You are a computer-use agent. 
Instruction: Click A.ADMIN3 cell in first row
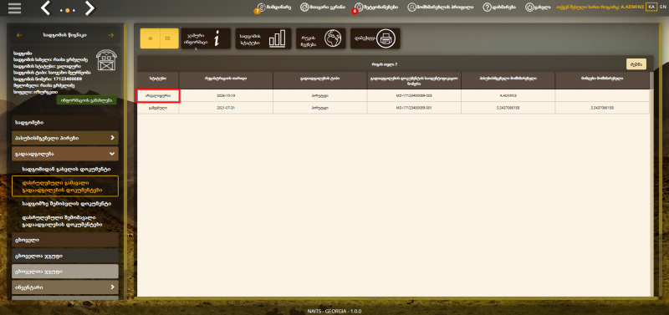(x=508, y=96)
